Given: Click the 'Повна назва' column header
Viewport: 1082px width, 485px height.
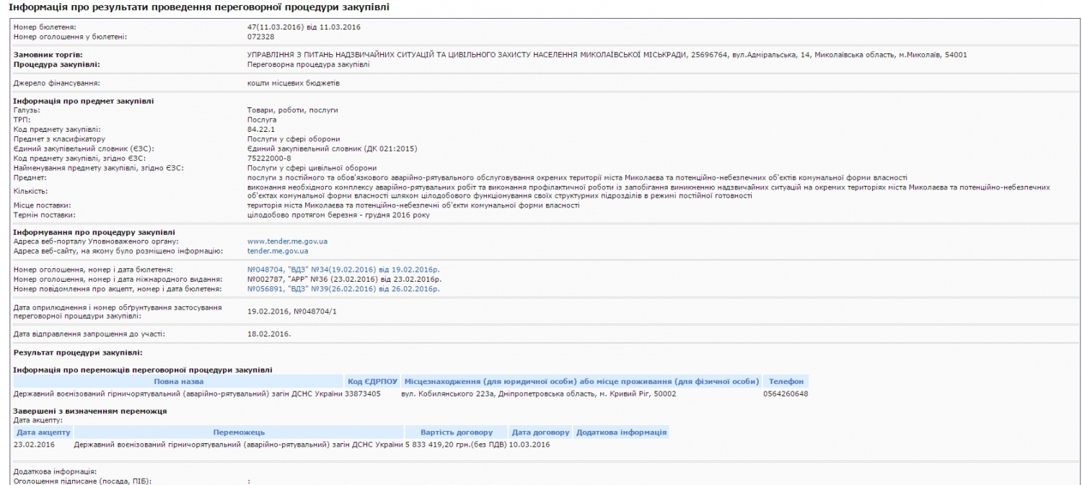Looking at the screenshot, I should point(179,381).
